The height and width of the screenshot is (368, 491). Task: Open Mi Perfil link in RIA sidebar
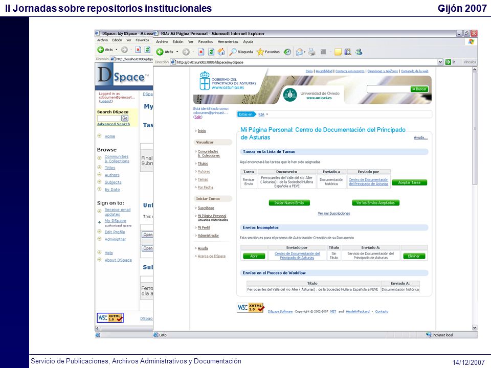[x=204, y=228]
